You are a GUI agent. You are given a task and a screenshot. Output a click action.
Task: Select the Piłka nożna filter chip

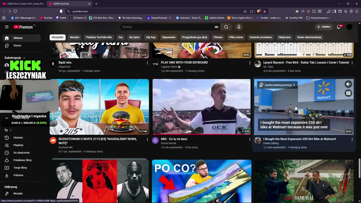click(236, 37)
